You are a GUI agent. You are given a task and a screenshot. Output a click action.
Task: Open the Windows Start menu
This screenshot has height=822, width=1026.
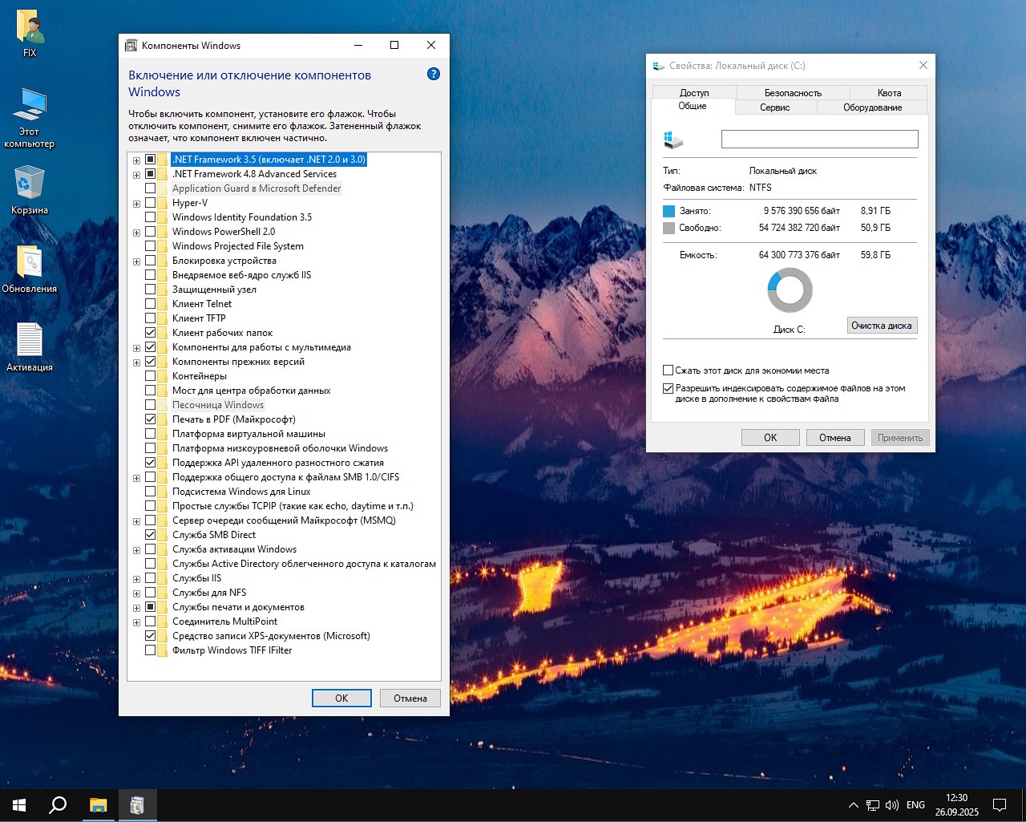click(x=19, y=805)
